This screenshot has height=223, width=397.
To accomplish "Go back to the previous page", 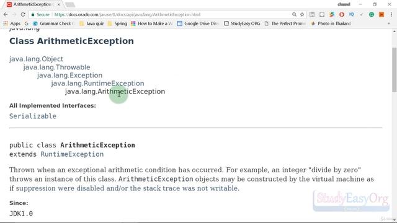I will click(x=6, y=15).
